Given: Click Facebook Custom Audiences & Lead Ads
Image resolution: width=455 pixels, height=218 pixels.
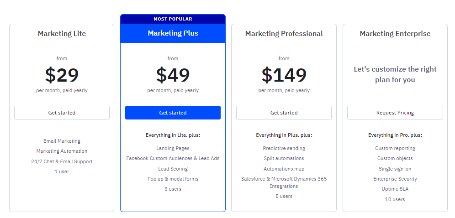Looking at the screenshot, I should [x=173, y=158].
